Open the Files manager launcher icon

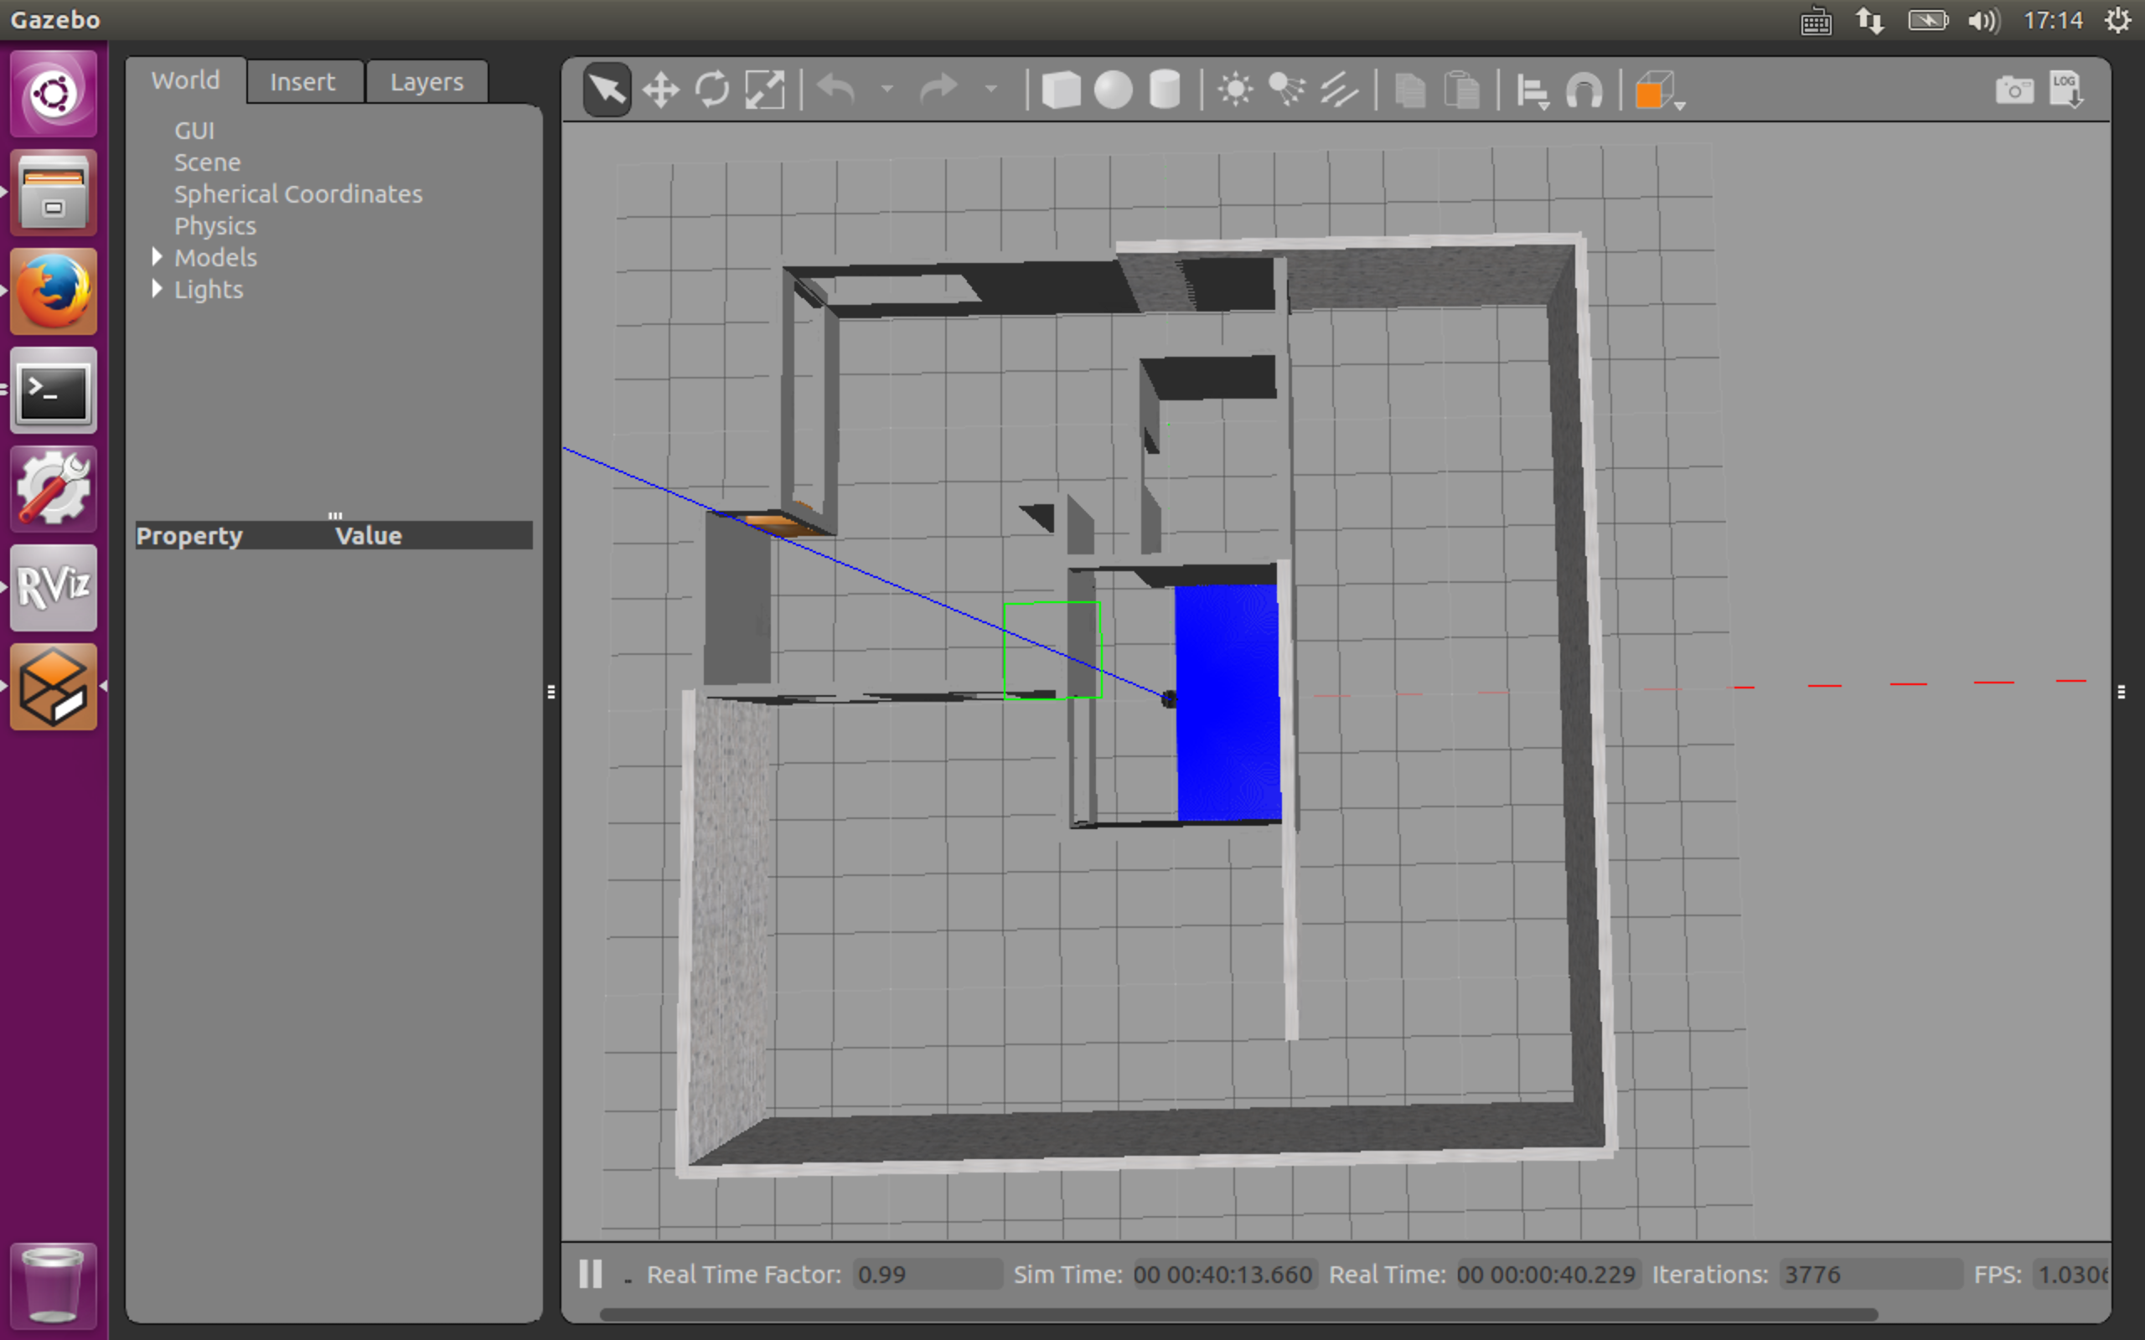(53, 193)
